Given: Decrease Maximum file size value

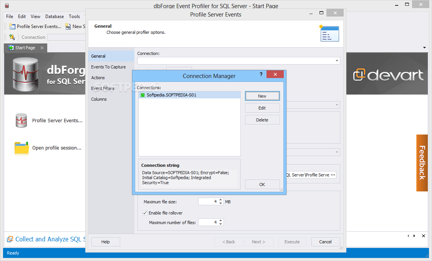Looking at the screenshot, I should pyautogui.click(x=221, y=203).
